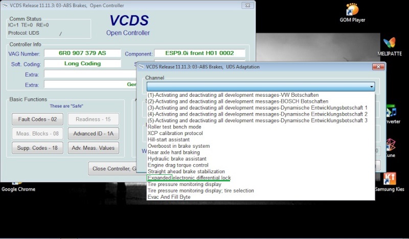Click the VCDS icon in Open Controller title bar
Image resolution: width=409 pixels, height=239 pixels.
tap(5, 5)
